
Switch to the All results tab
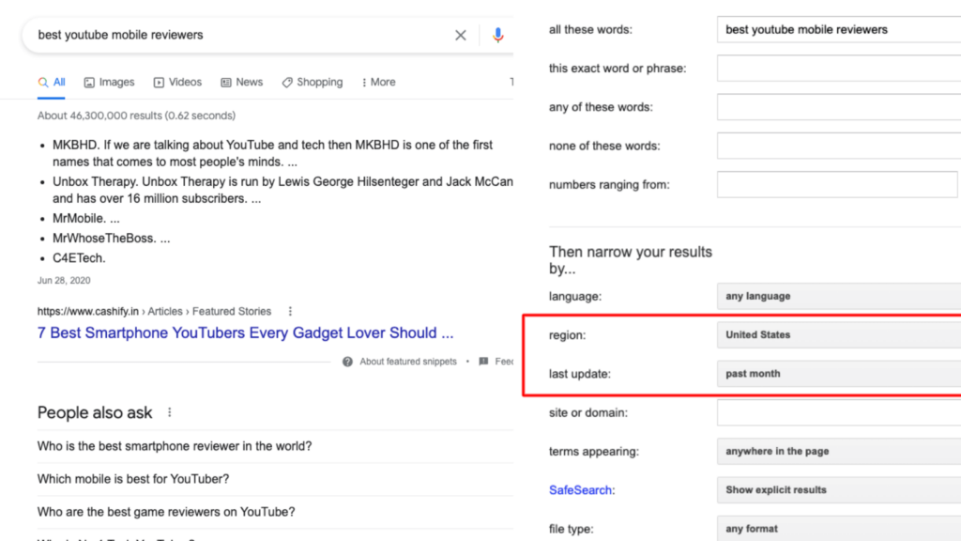point(52,83)
